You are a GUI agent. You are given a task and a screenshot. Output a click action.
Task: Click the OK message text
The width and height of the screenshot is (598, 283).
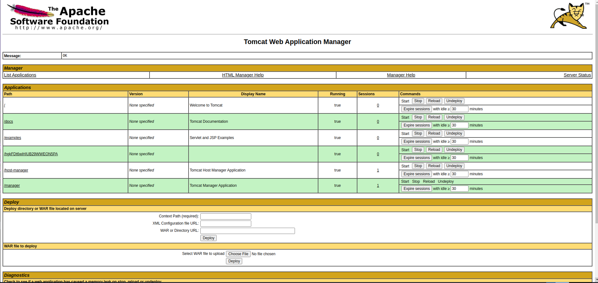click(65, 56)
